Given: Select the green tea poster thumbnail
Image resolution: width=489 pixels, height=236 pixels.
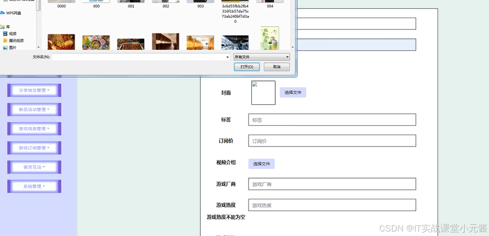Looking at the screenshot, I should pos(270,38).
